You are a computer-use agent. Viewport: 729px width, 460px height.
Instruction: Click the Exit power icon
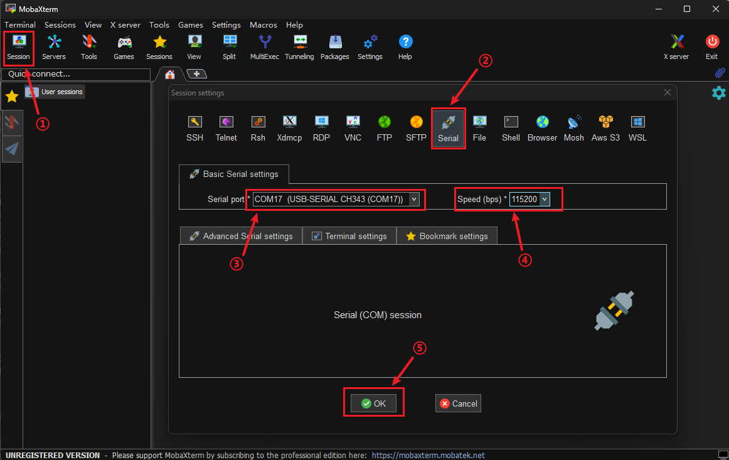712,48
